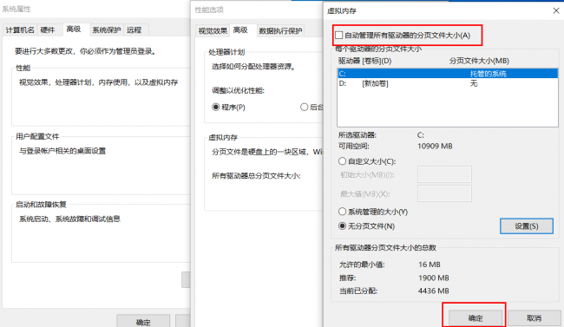Image resolution: width=564 pixels, height=327 pixels.
Task: Click the 设置(S) button
Action: click(x=526, y=226)
